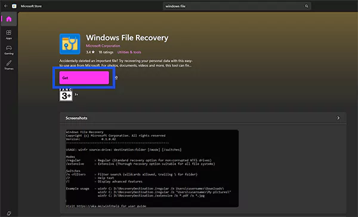
Task: Click the search box with 'windows file'
Action: [x=237, y=6]
